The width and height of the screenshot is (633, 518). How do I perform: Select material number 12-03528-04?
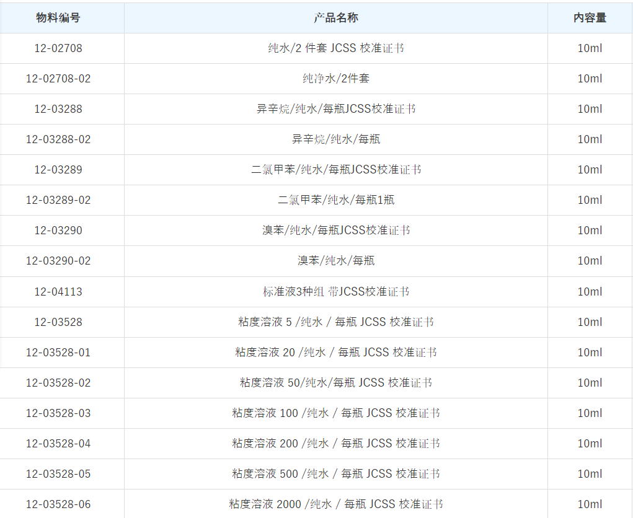58,444
